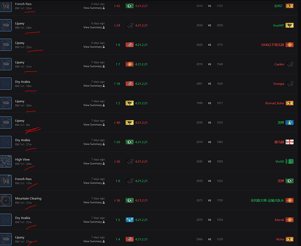Image resolution: width=301 pixels, height=246 pixels.
Task: Click Mountain Clearing map name
Action: point(28,198)
